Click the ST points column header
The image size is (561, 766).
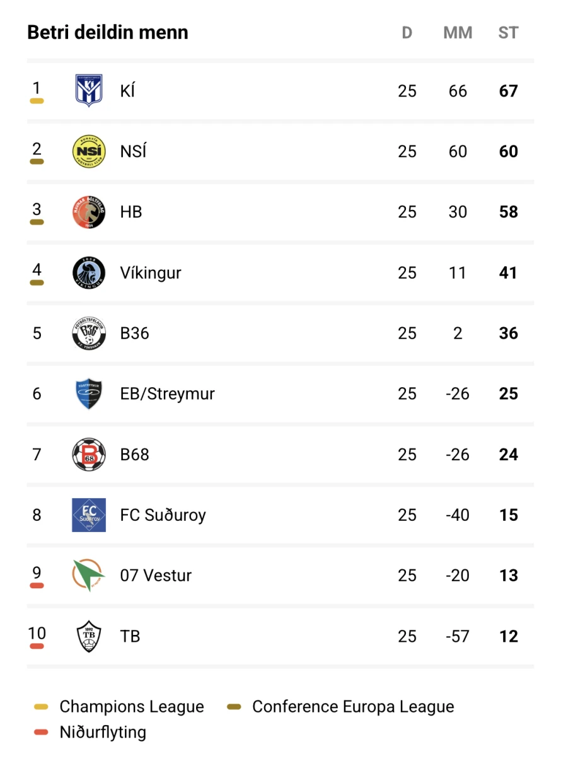pyautogui.click(x=508, y=33)
